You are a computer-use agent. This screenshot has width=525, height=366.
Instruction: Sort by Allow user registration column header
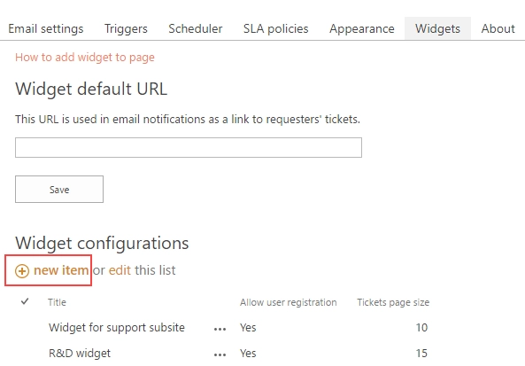[289, 302]
